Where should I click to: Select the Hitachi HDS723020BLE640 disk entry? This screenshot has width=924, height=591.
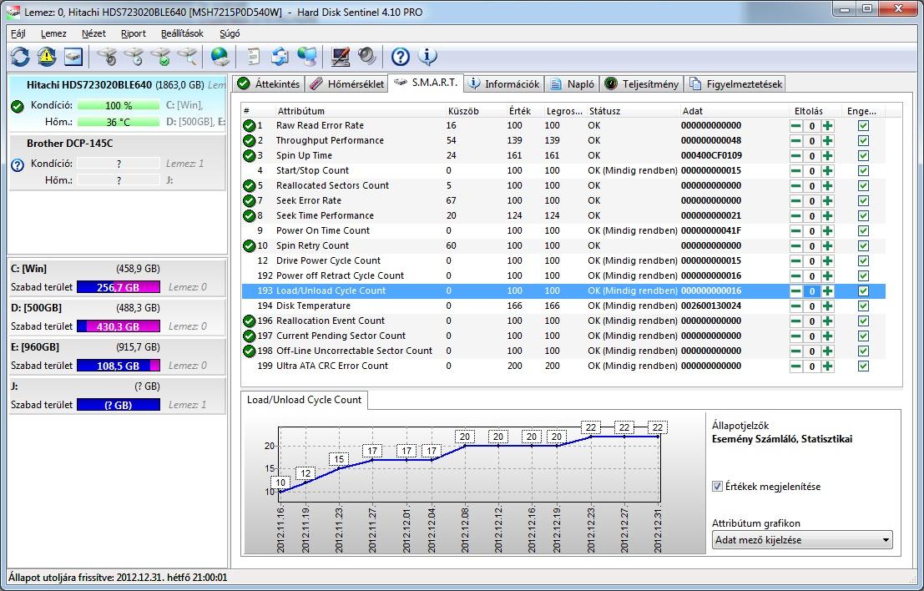point(117,104)
